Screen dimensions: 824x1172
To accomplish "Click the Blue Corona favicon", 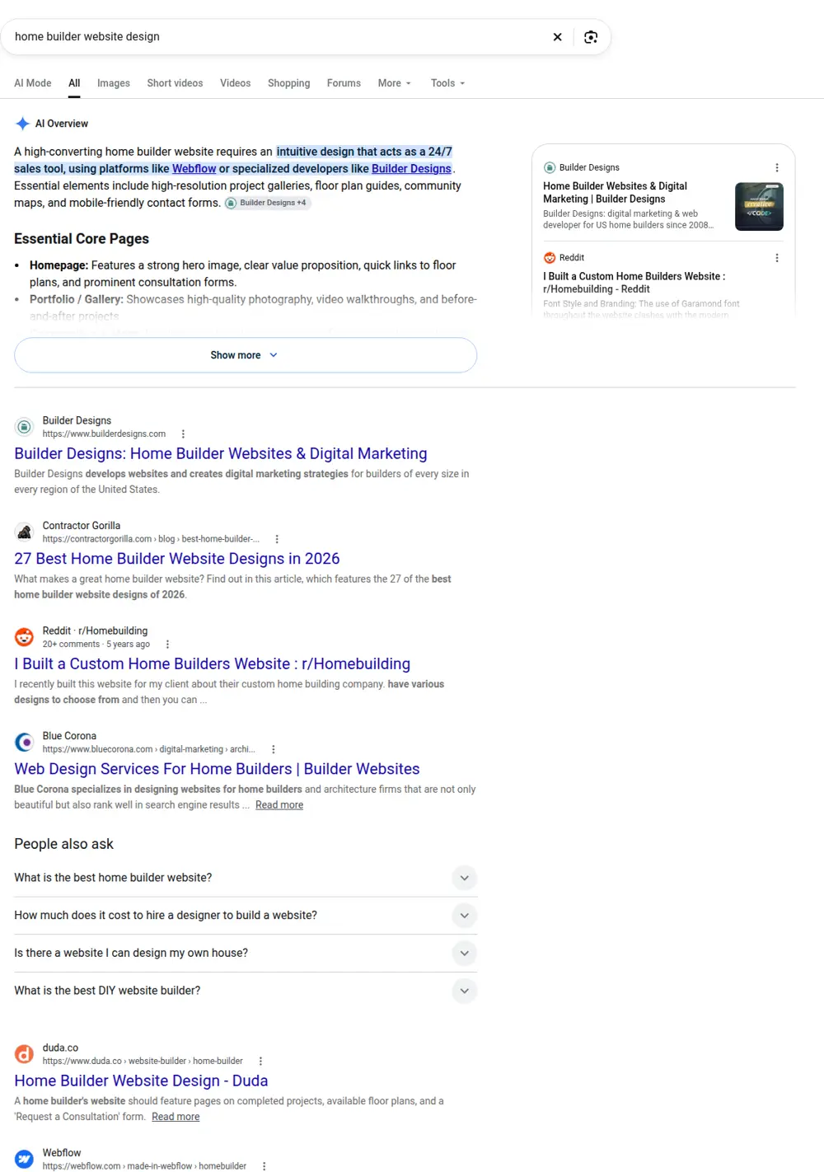I will 25,742.
